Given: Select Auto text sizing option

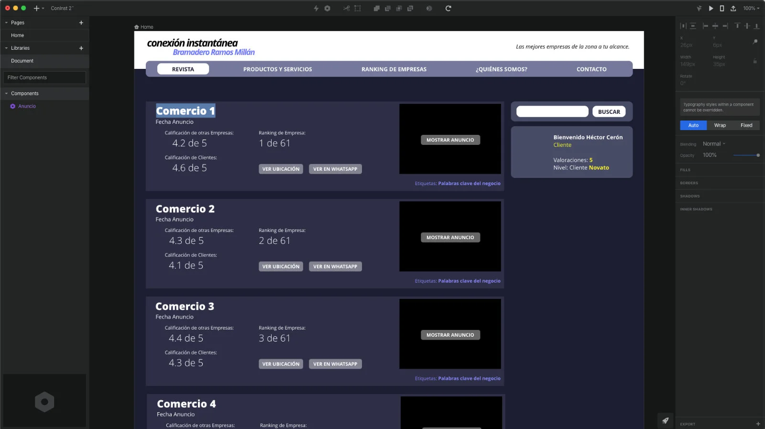Looking at the screenshot, I should (x=693, y=125).
